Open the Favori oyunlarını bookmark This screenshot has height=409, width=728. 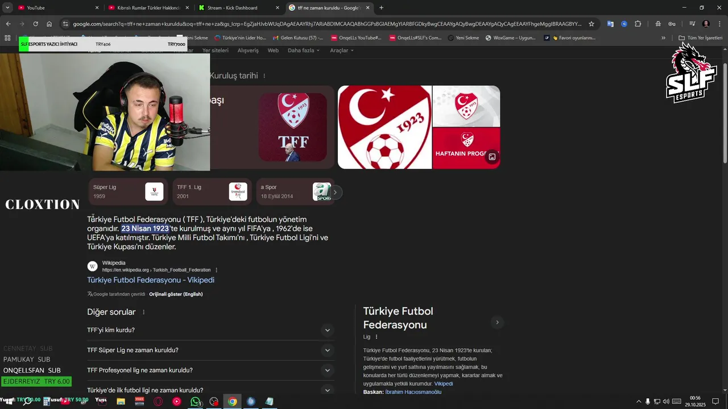[569, 37]
